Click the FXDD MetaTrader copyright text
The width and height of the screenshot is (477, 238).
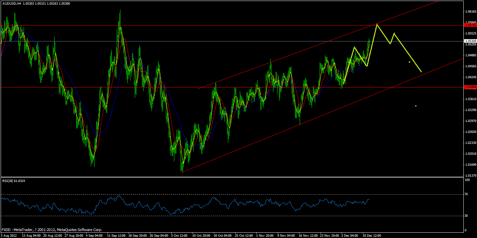(x=52, y=229)
